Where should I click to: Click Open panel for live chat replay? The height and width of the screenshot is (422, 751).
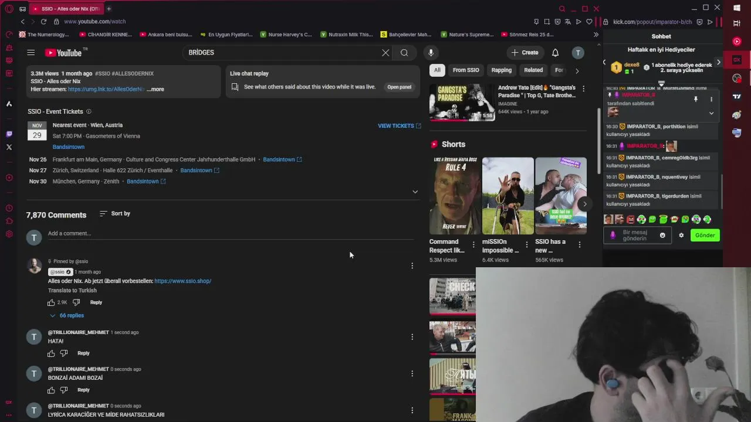click(399, 87)
